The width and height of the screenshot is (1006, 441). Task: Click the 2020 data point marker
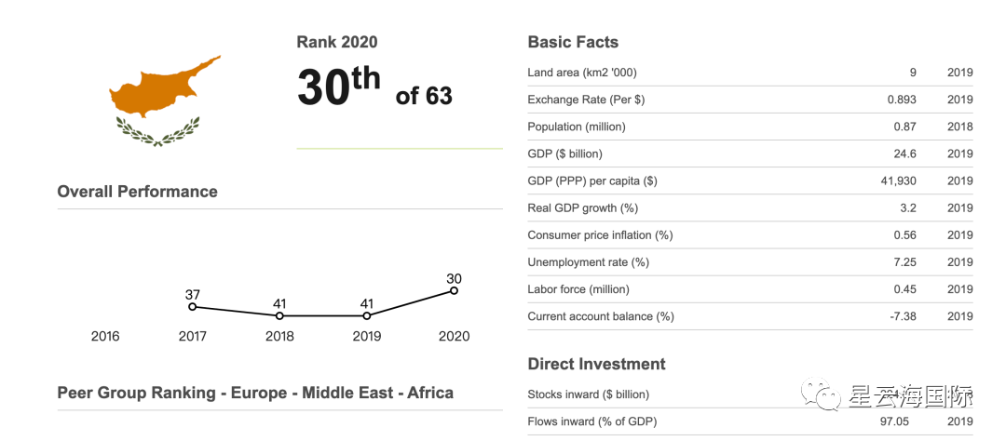pyautogui.click(x=454, y=290)
